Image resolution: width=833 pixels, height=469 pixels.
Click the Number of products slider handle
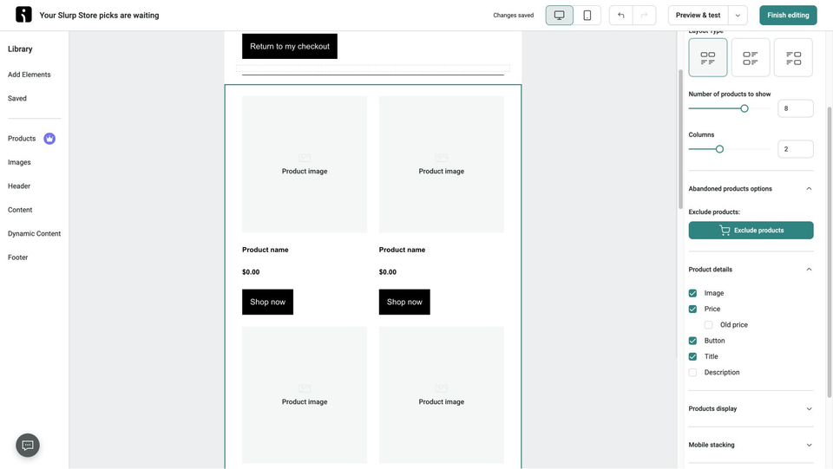744,108
